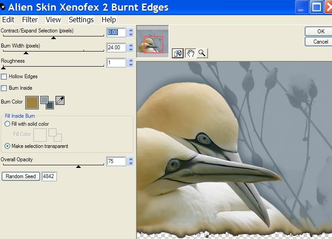Open the Edit menu

point(8,20)
